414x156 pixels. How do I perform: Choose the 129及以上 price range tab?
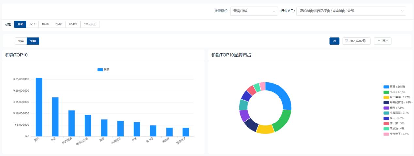click(90, 24)
